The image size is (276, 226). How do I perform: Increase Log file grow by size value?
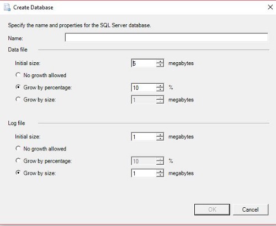tap(160, 171)
